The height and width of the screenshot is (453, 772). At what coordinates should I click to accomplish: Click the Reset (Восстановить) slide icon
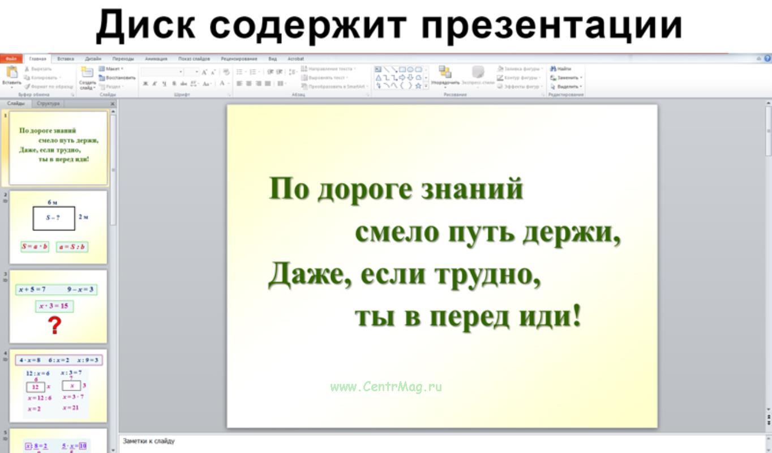(x=102, y=78)
